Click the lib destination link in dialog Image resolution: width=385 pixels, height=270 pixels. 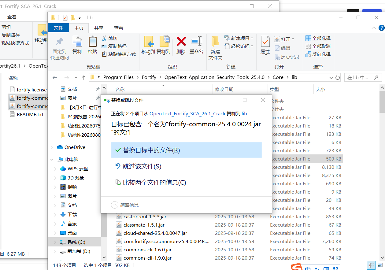pyautogui.click(x=244, y=113)
